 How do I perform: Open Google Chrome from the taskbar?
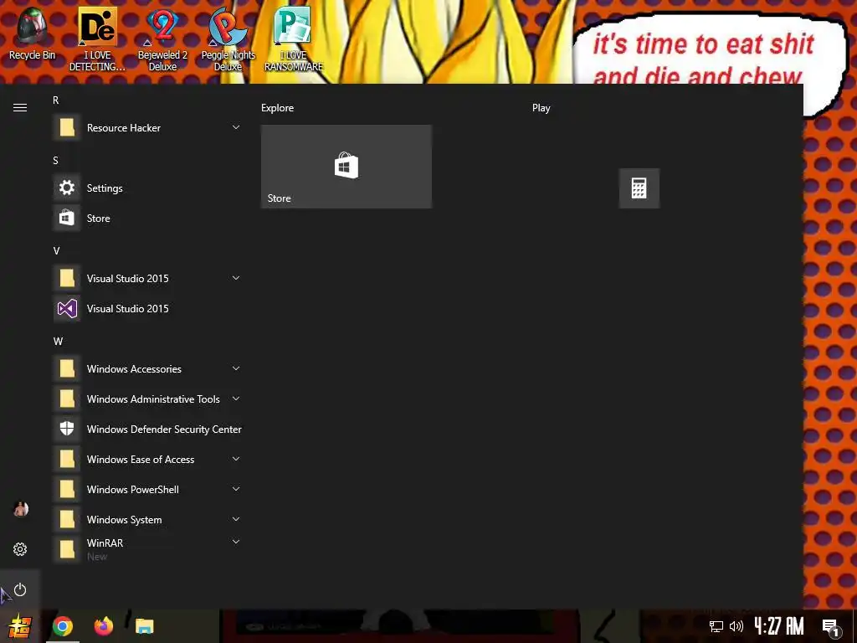coord(62,626)
